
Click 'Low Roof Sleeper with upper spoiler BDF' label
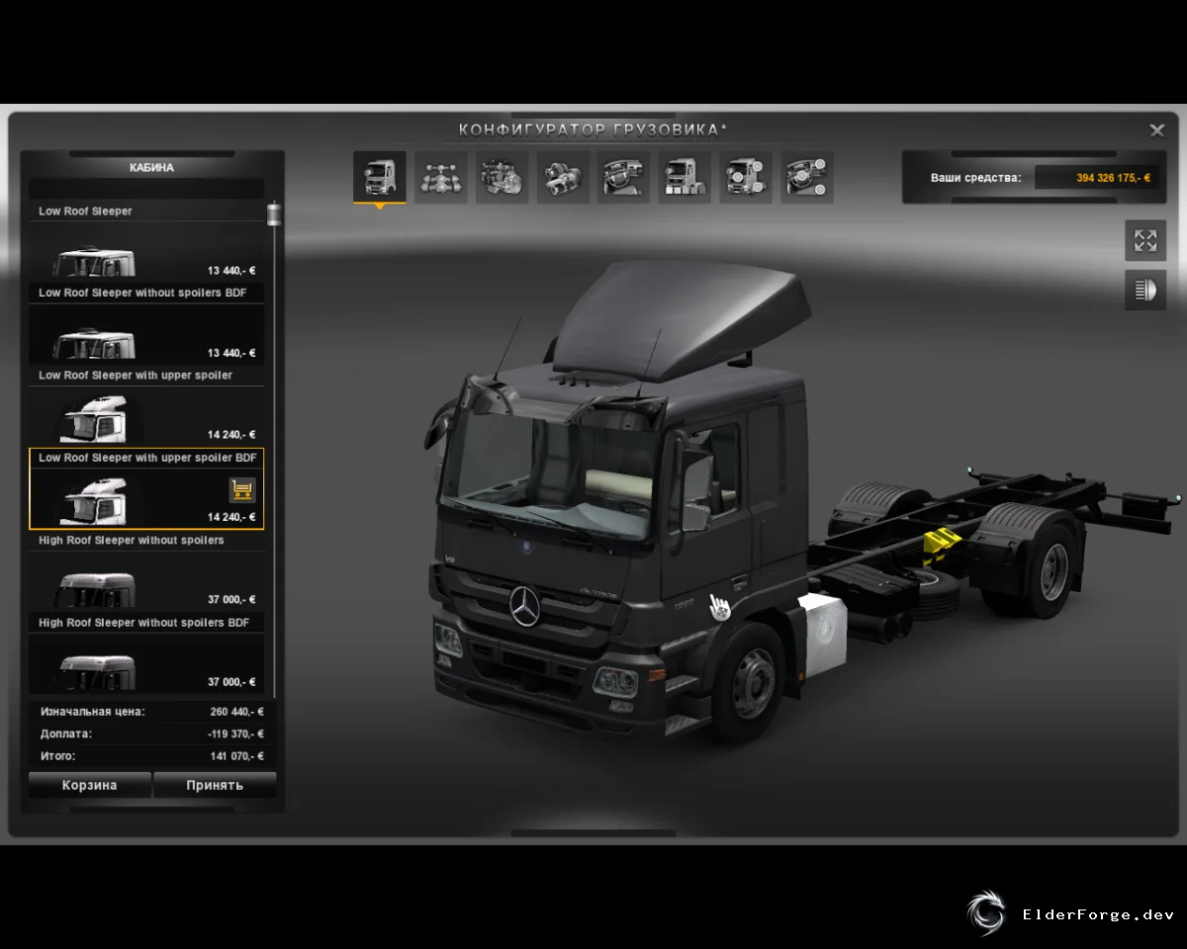pyautogui.click(x=148, y=458)
